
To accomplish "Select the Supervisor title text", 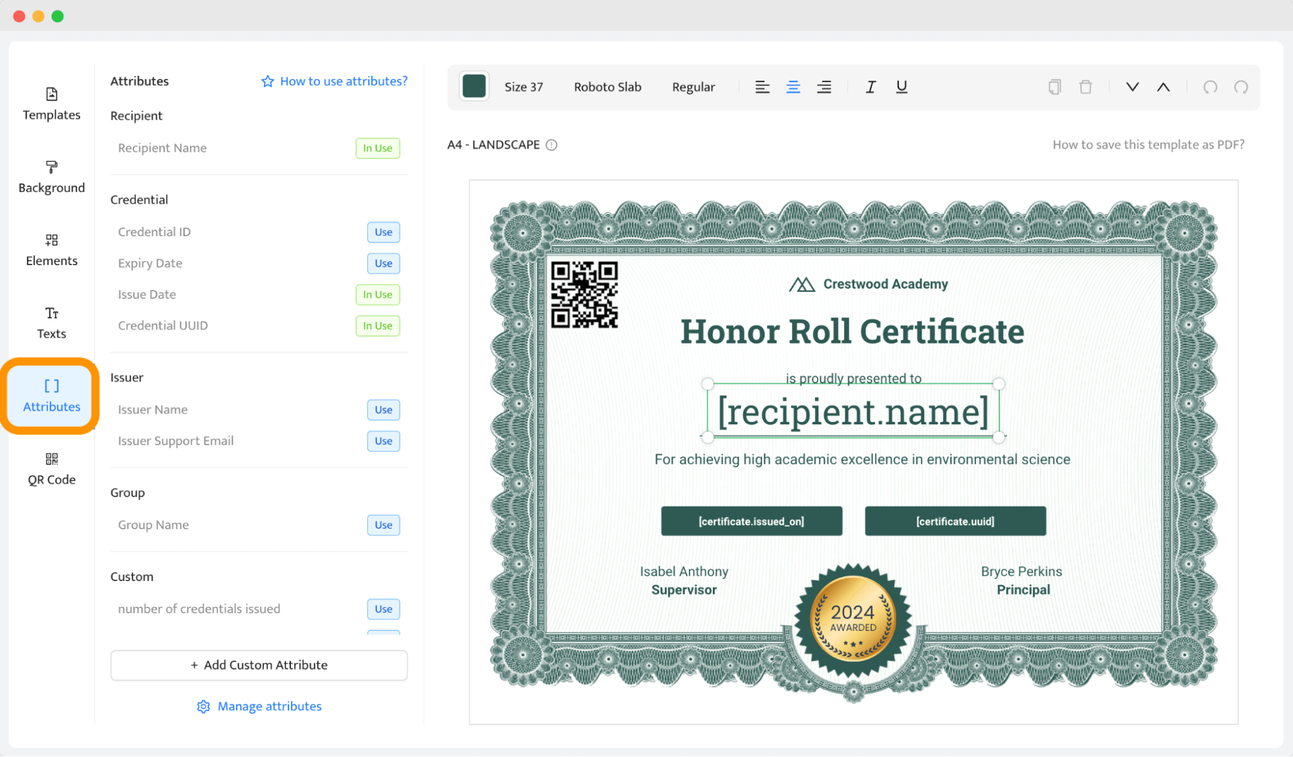I will click(684, 590).
